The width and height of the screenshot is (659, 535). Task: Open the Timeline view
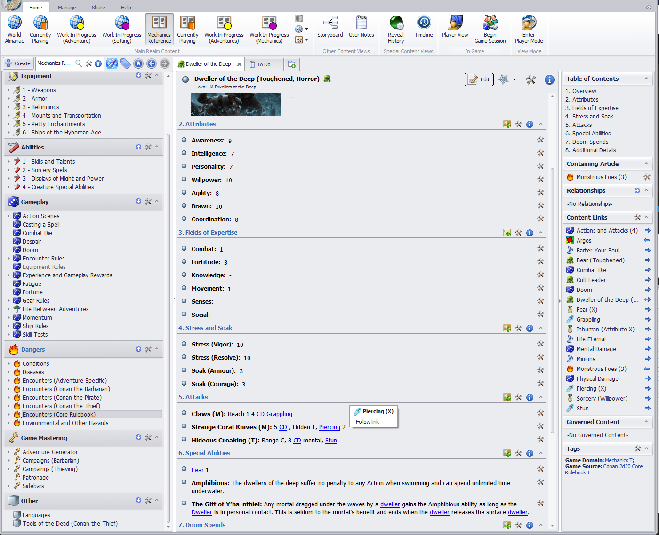click(424, 27)
